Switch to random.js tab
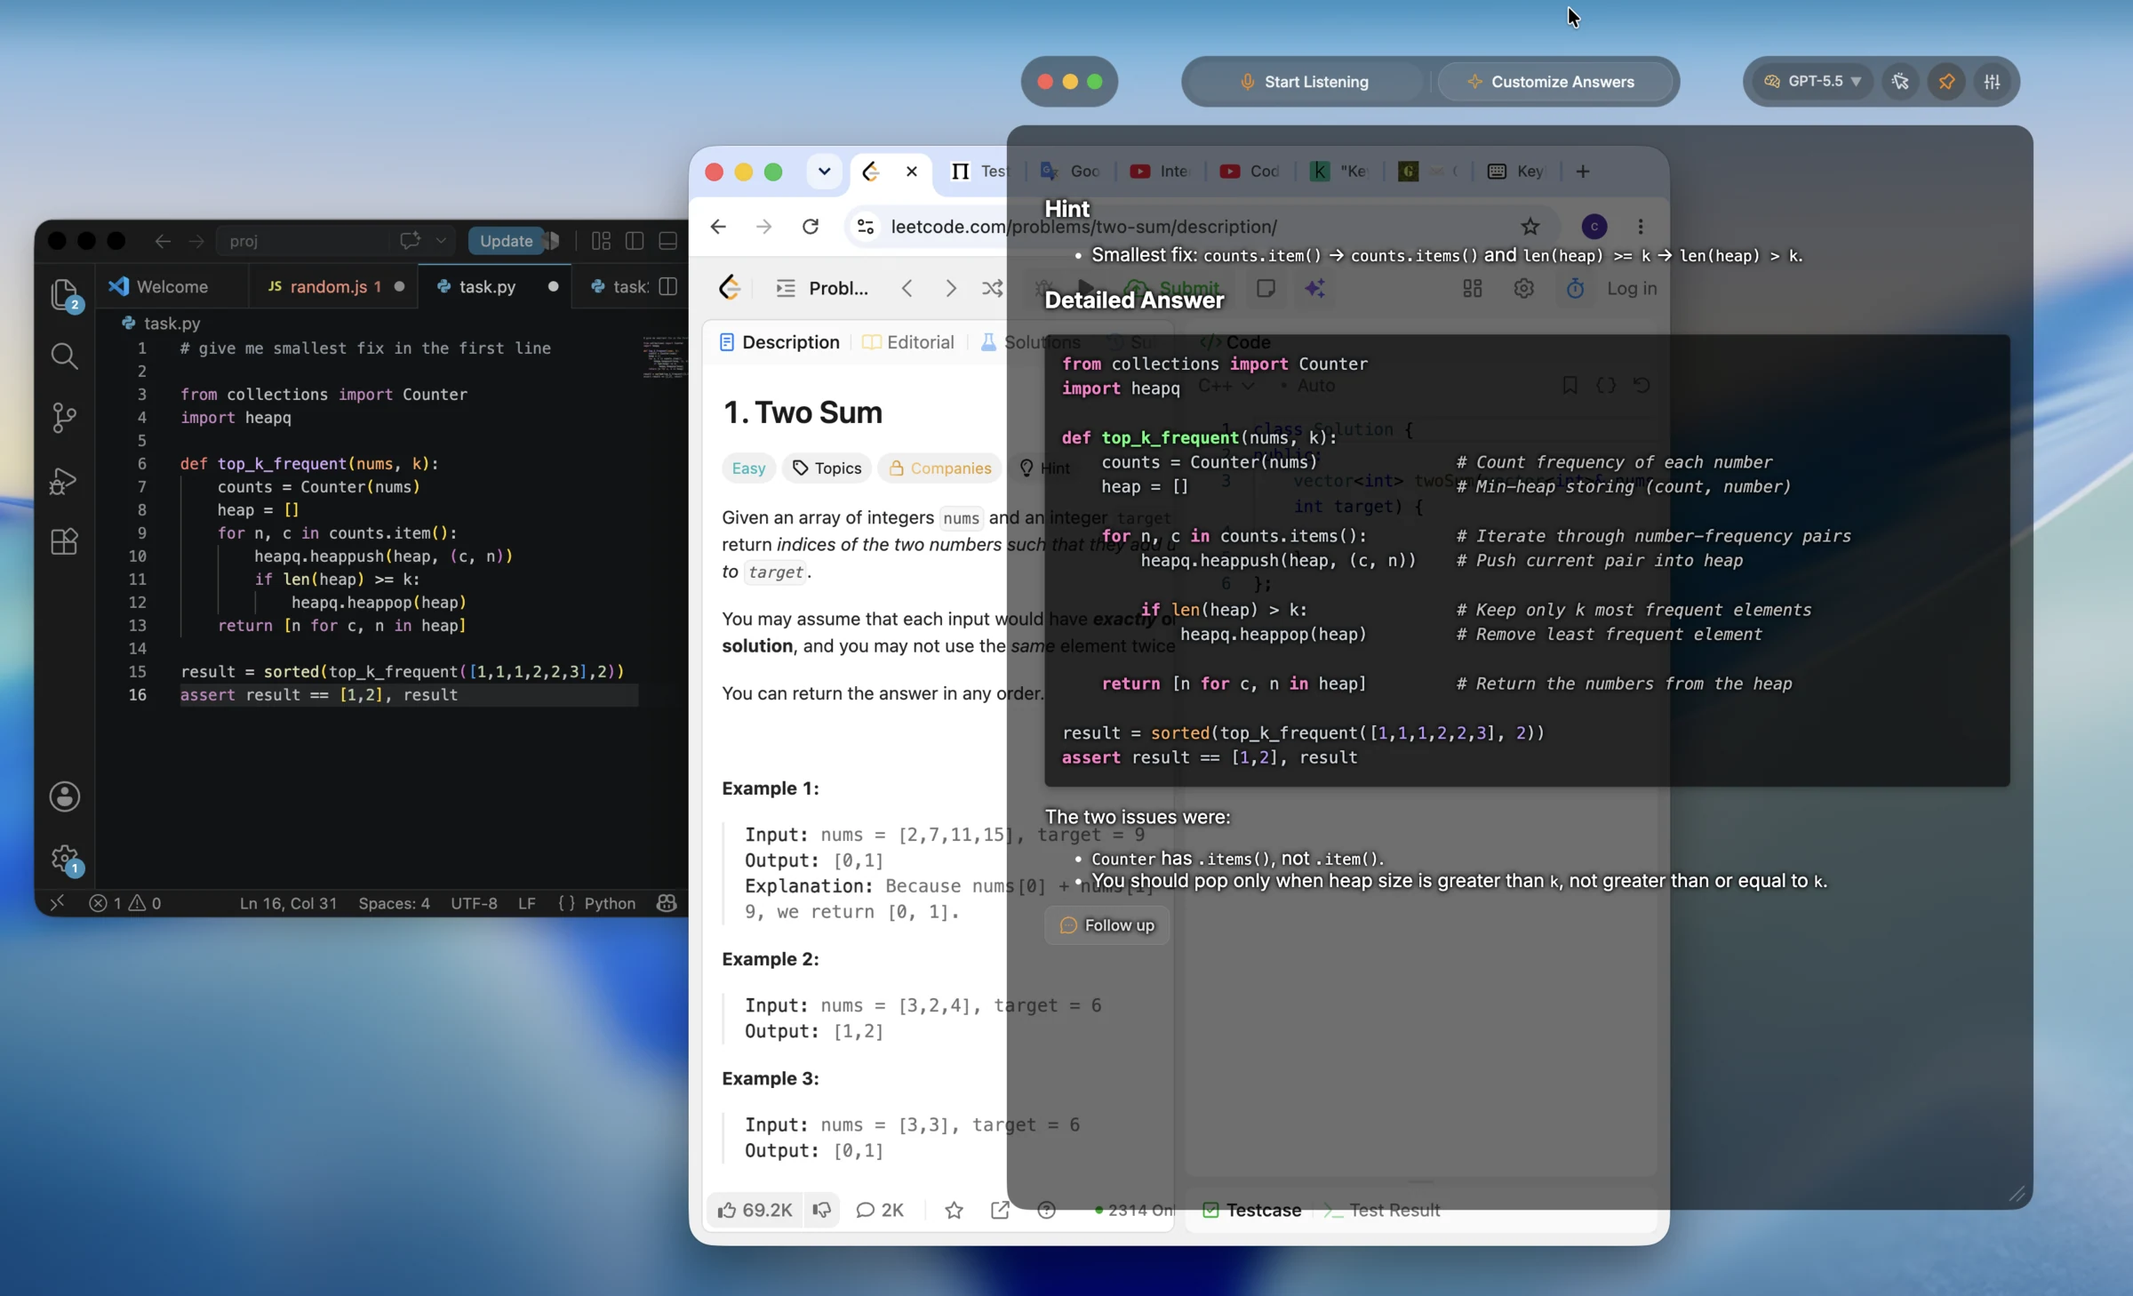 (x=335, y=286)
